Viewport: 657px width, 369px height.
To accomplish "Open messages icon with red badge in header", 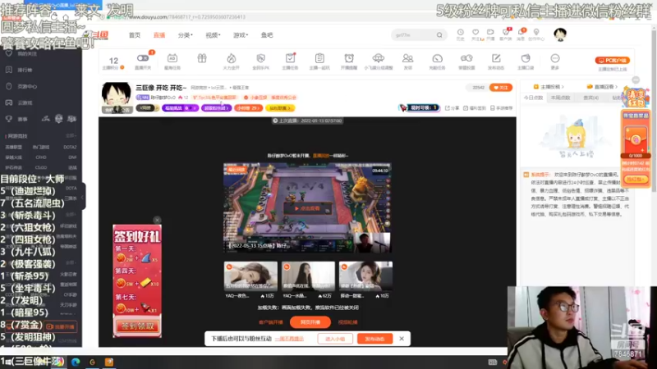I will pos(521,32).
